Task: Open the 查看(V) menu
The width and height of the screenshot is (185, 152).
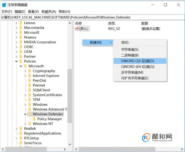Action: [x=33, y=12]
